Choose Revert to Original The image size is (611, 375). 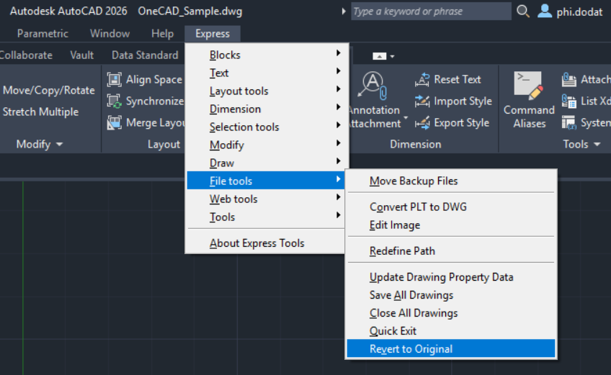point(451,348)
